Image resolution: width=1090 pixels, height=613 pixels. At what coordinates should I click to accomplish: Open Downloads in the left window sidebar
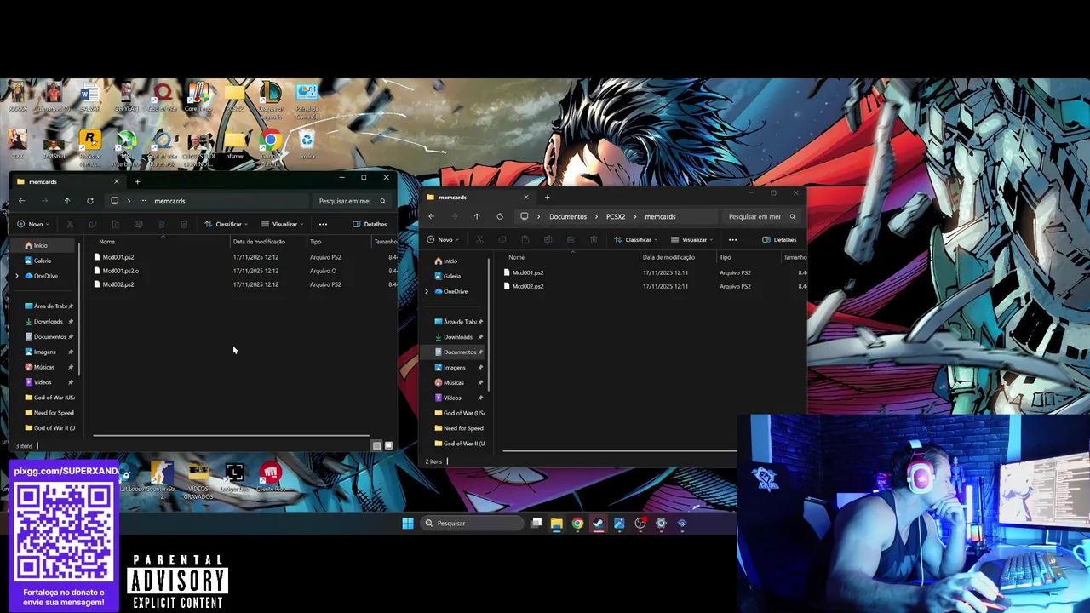point(48,322)
